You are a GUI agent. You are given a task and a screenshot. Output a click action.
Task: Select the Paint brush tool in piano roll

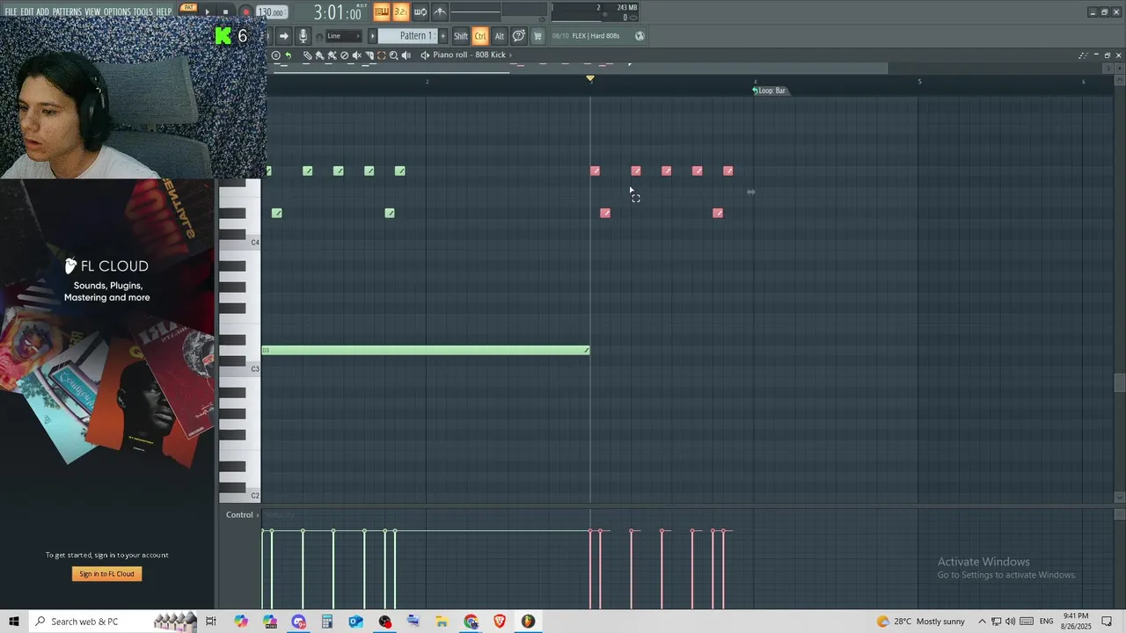click(319, 55)
